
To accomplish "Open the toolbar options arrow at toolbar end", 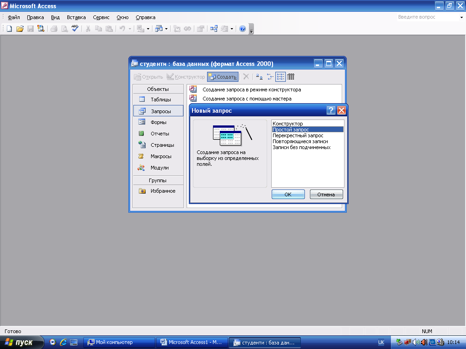I will (251, 29).
